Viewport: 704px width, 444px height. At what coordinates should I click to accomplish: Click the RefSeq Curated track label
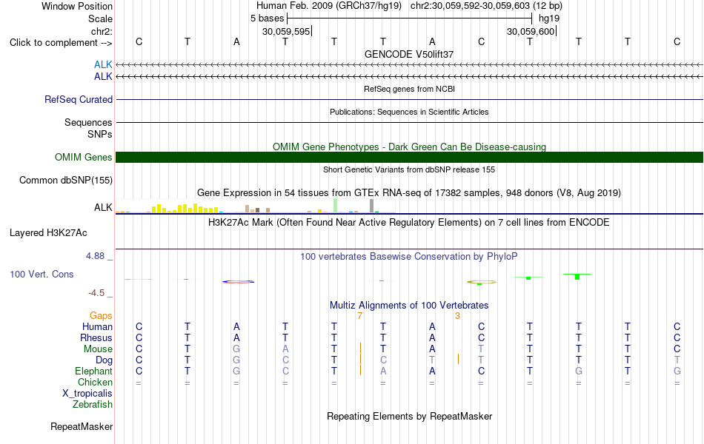point(79,100)
